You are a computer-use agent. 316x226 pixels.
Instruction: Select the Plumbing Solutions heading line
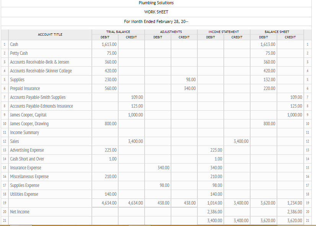156,3
